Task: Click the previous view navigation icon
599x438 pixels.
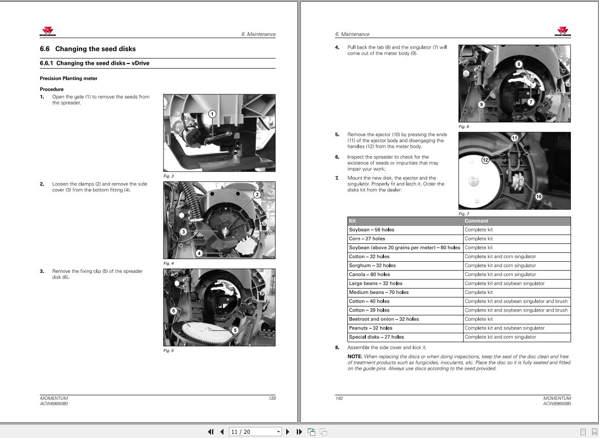Action: point(311,432)
